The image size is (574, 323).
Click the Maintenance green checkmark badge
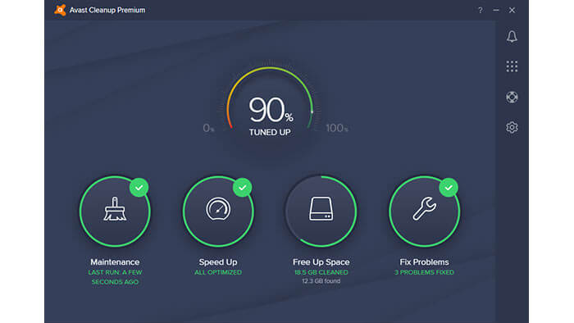pyautogui.click(x=139, y=188)
